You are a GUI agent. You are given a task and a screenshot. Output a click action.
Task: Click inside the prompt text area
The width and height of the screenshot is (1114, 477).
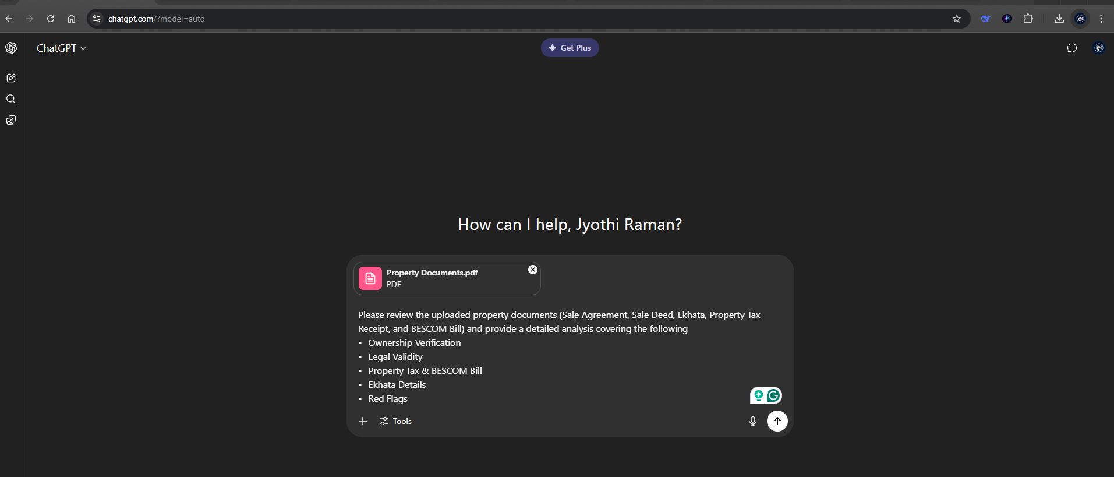tap(553, 356)
